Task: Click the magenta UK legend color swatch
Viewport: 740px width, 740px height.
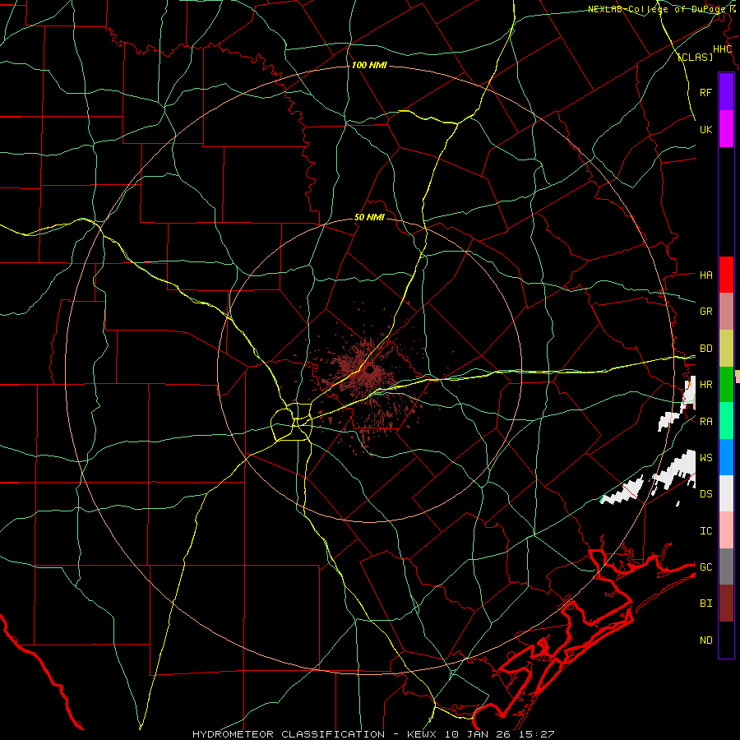Action: pos(726,129)
